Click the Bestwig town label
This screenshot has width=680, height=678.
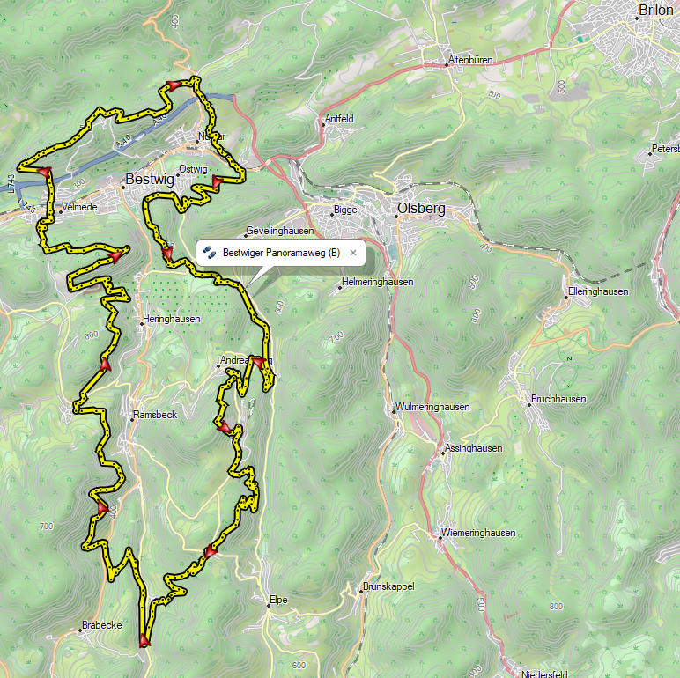[x=150, y=179]
